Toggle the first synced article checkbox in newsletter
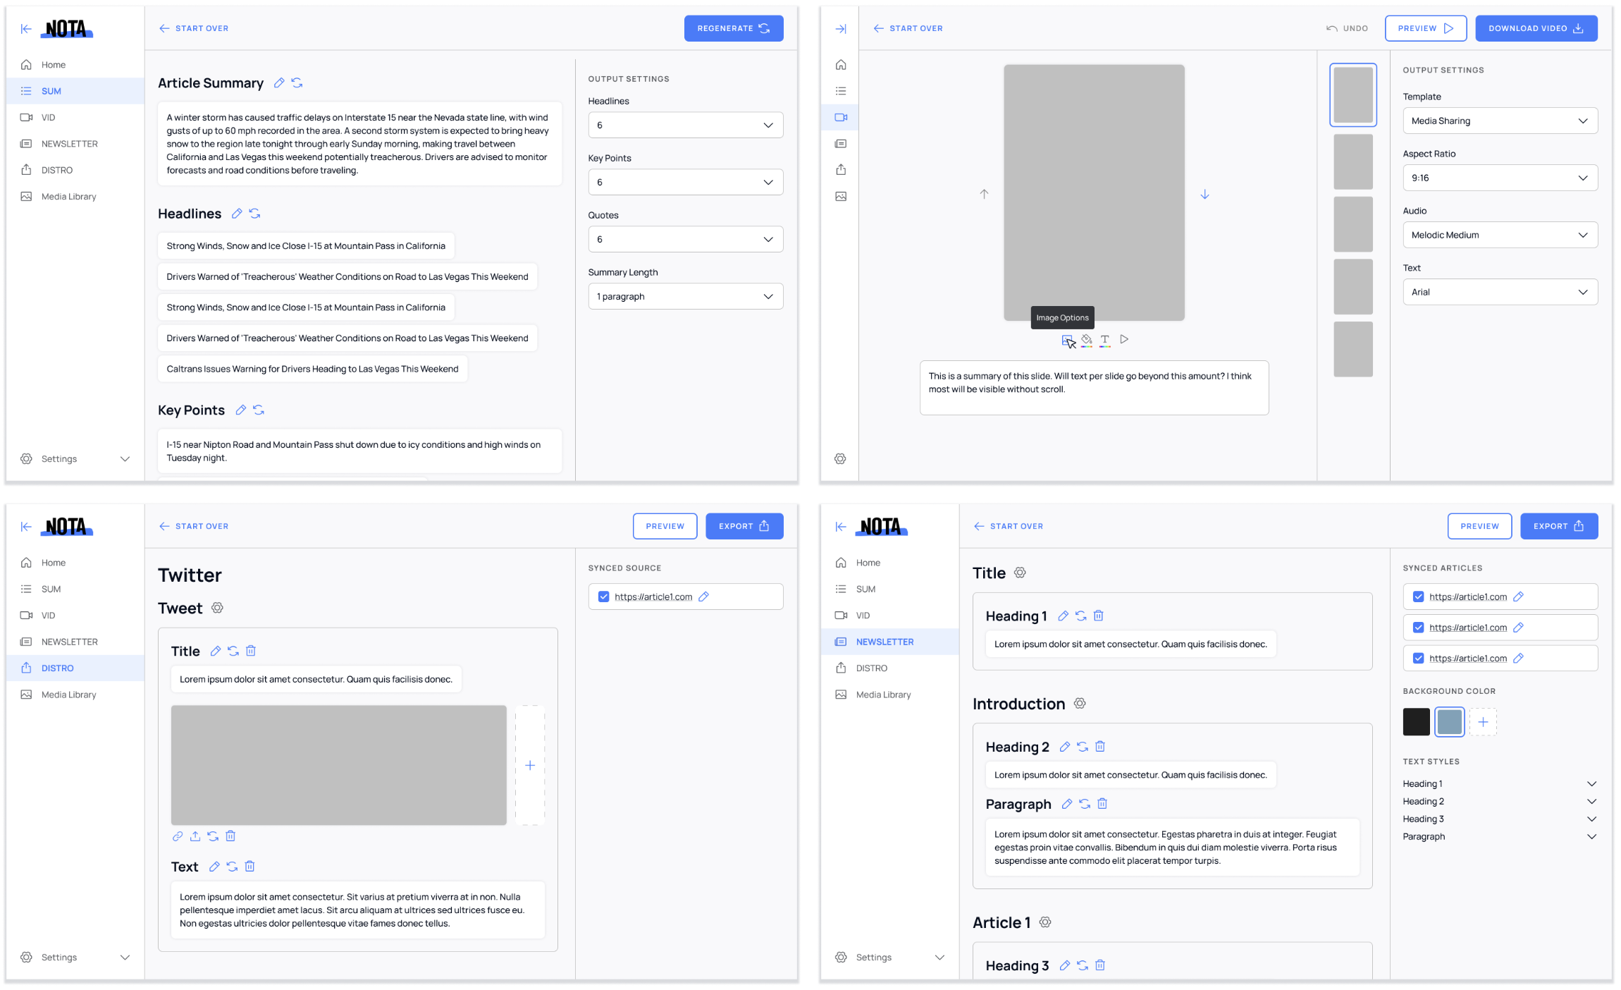This screenshot has width=1621, height=990. 1418,597
